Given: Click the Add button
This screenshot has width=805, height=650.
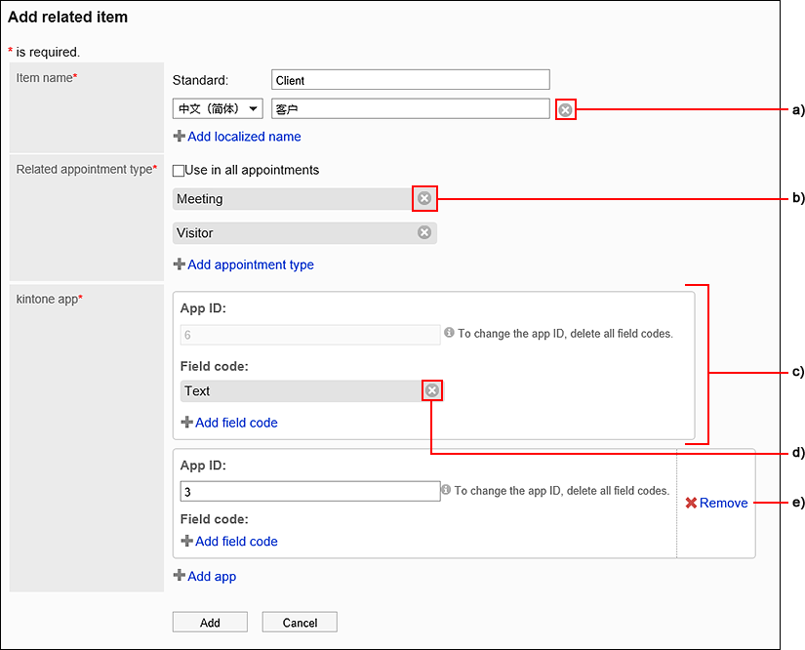Looking at the screenshot, I should click(210, 623).
